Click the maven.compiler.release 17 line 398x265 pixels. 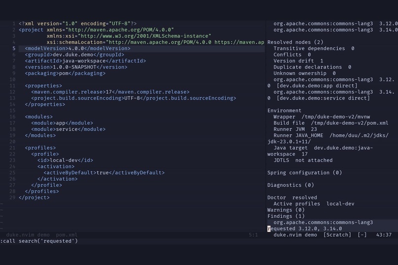click(110, 92)
